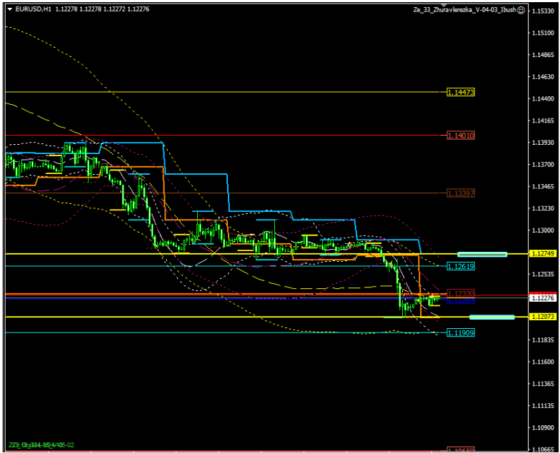Click the 1.15330 value on price scale
560x453 pixels.
click(542, 11)
